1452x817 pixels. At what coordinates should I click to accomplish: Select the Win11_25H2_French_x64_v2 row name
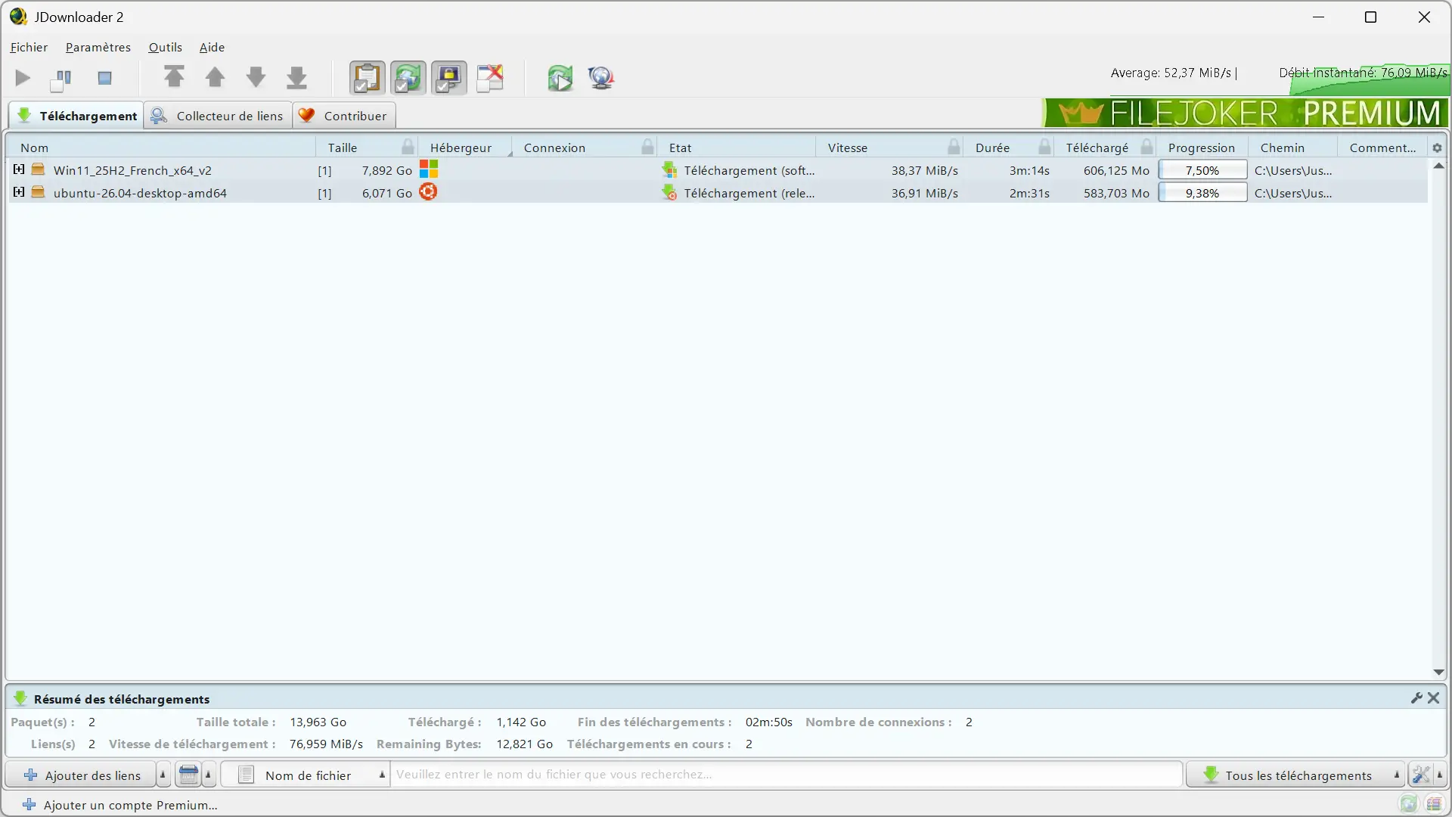(x=132, y=170)
